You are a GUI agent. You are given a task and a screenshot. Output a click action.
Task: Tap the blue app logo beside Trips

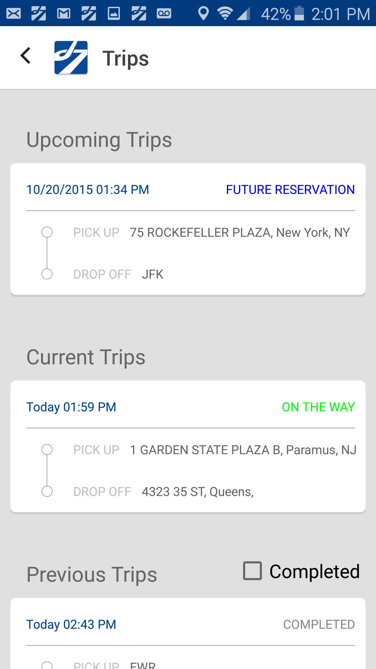click(x=71, y=58)
